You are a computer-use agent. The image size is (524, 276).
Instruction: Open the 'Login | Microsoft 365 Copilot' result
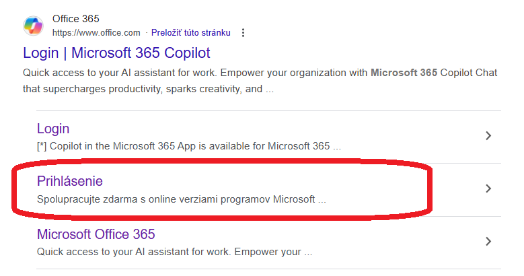coord(116,53)
